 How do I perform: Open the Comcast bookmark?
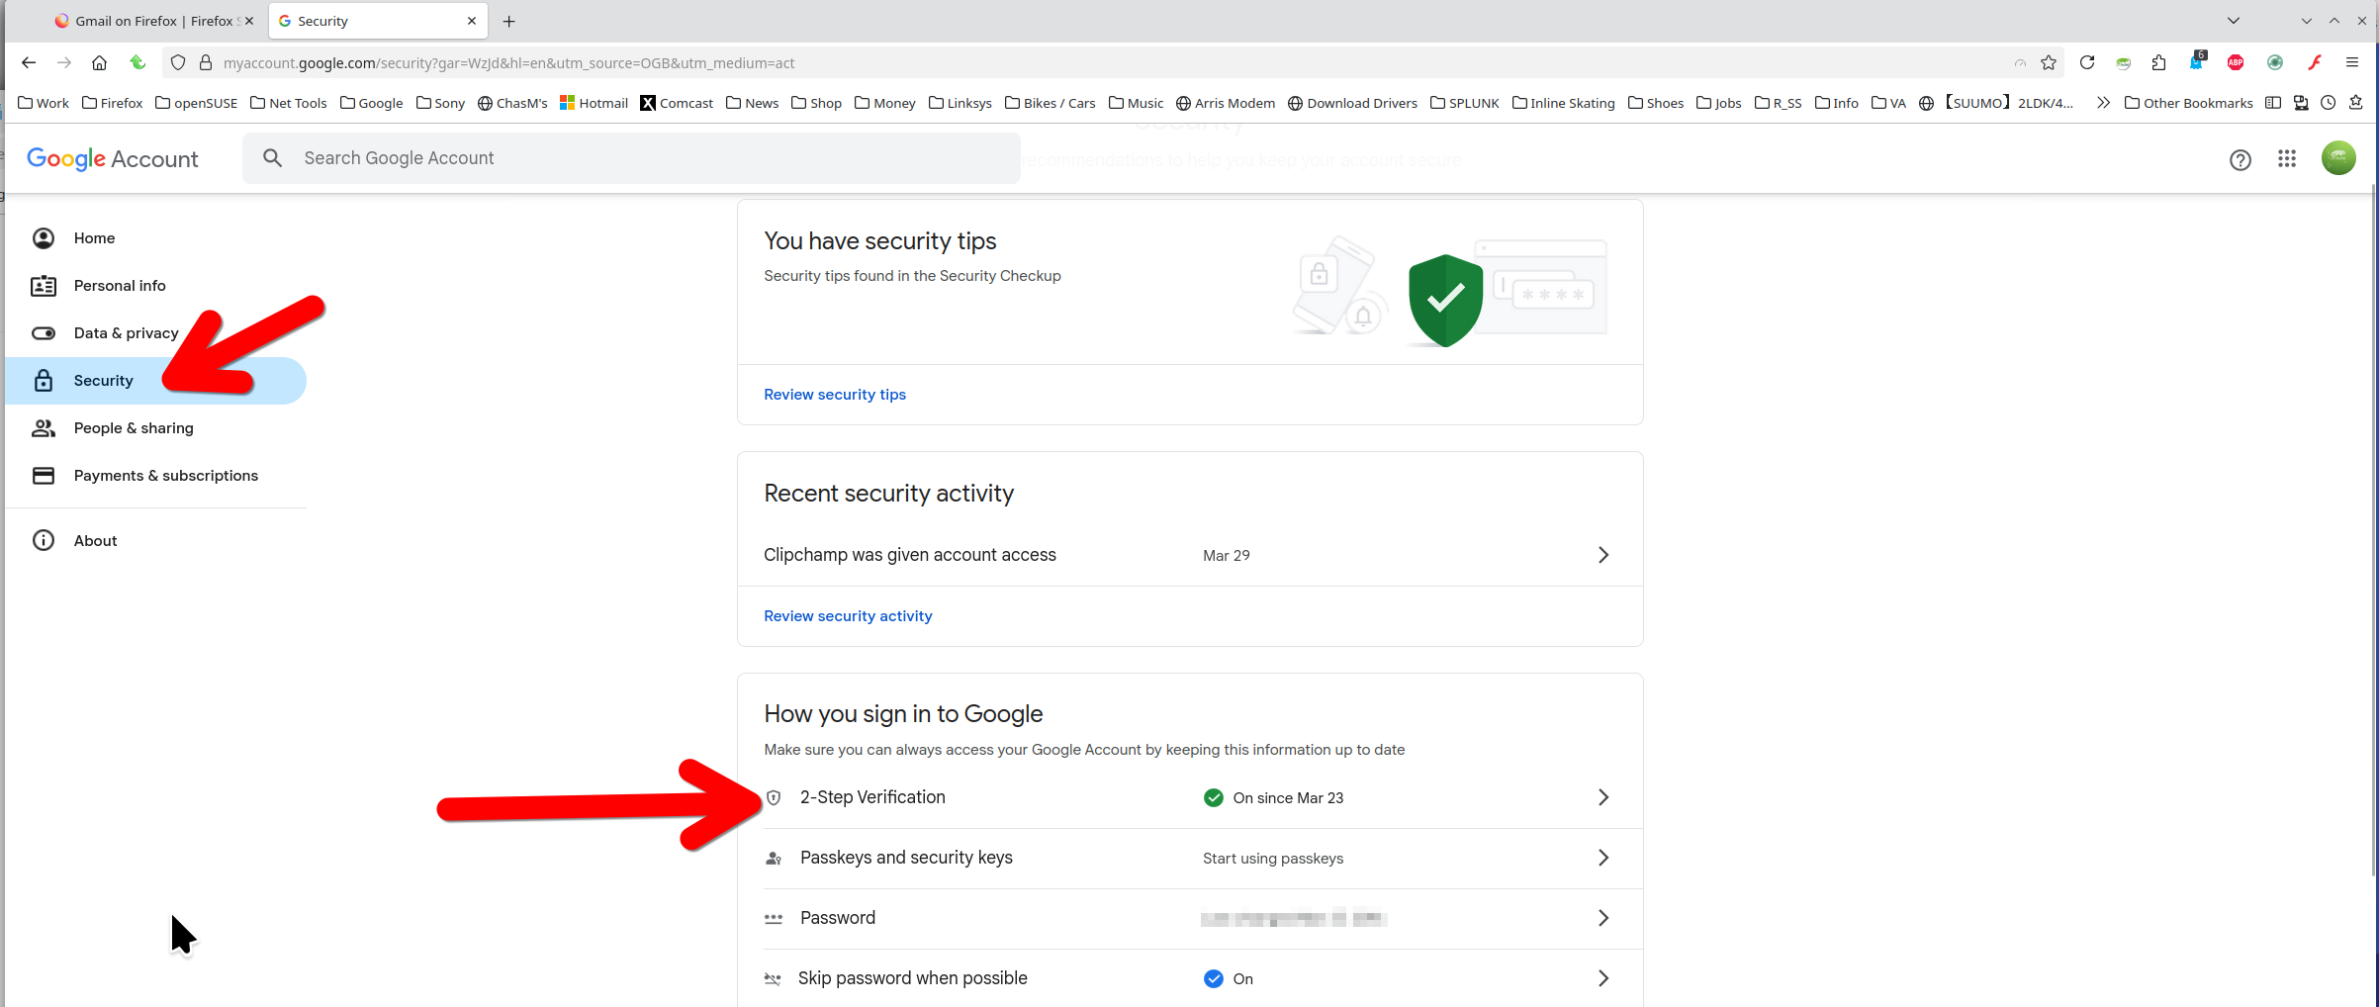677,103
